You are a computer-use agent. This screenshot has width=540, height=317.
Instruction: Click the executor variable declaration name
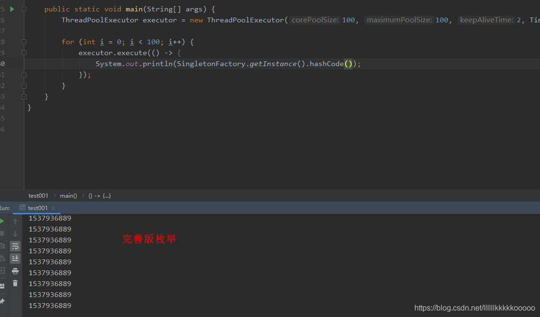(x=160, y=20)
